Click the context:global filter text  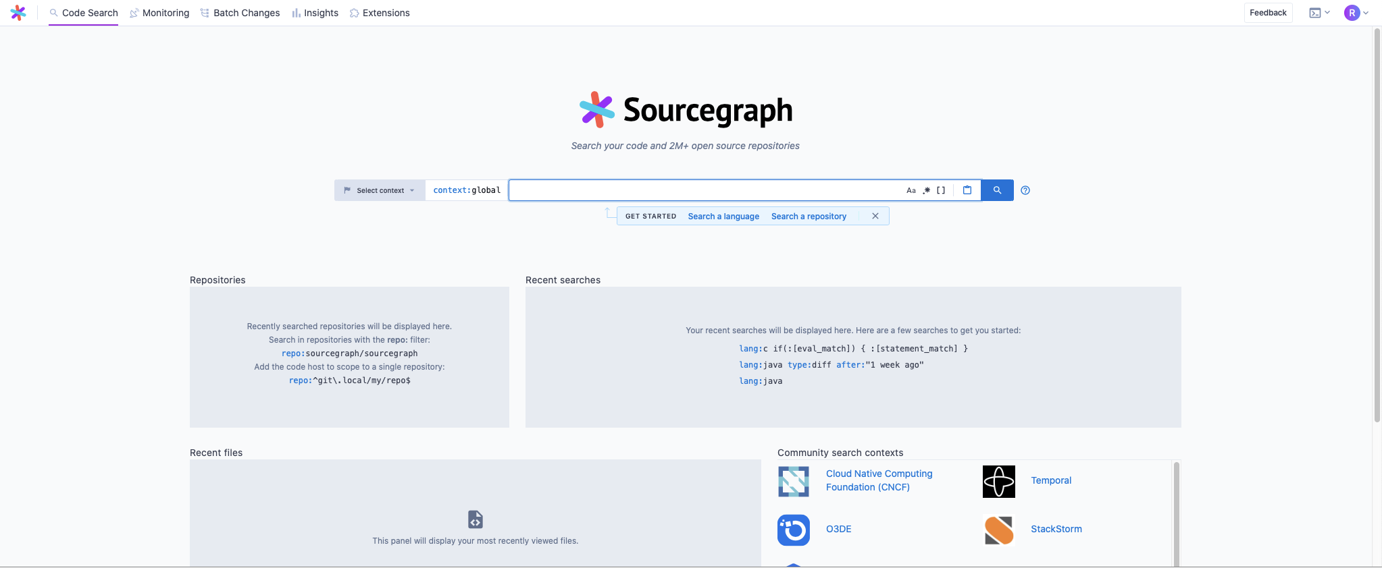pyautogui.click(x=467, y=190)
